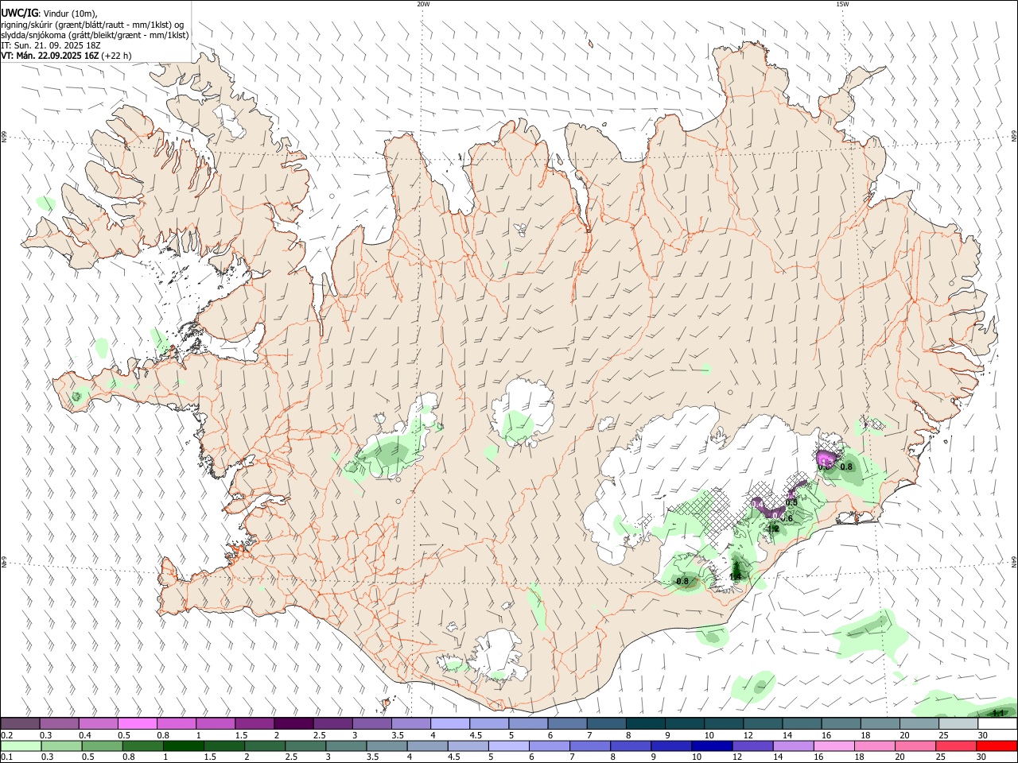The width and height of the screenshot is (1018, 763).
Task: Pick the purple 12 rain-scale swatch
Action: [752, 746]
